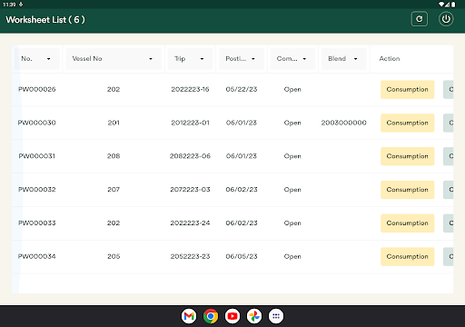Screen dimensions: 465x327
Task: Open Consumption for PW000030
Action: [407, 123]
